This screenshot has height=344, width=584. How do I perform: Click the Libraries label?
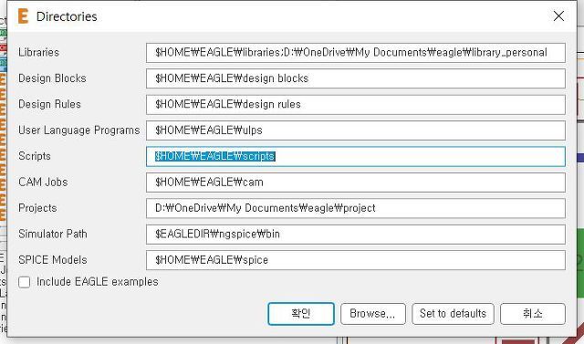38,52
